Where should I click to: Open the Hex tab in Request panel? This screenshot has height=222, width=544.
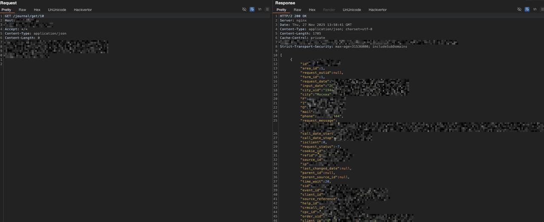[37, 10]
